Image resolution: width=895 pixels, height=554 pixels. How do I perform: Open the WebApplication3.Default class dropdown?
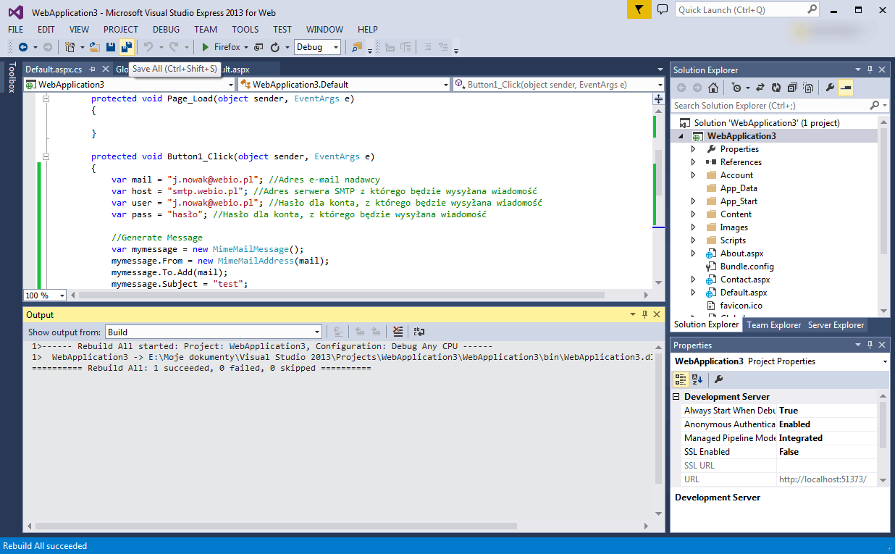pos(345,85)
